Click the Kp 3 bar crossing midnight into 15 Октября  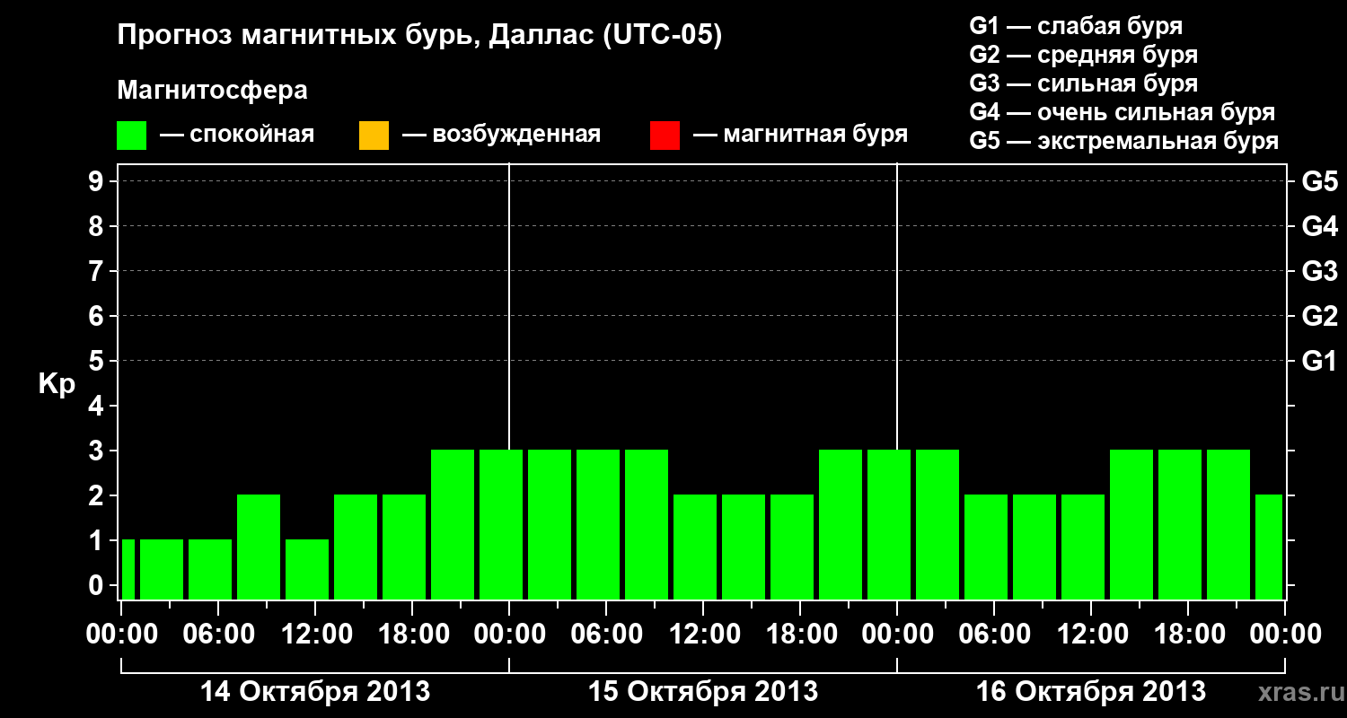[501, 524]
